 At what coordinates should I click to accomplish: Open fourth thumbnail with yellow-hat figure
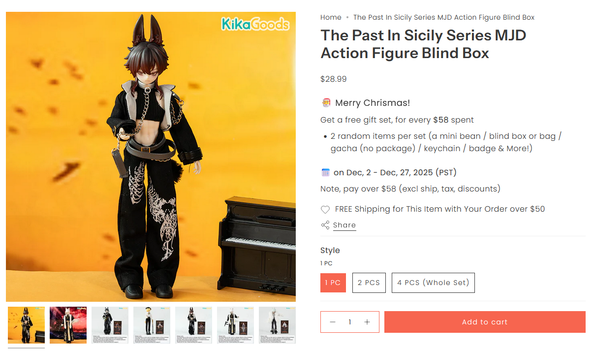tap(152, 325)
